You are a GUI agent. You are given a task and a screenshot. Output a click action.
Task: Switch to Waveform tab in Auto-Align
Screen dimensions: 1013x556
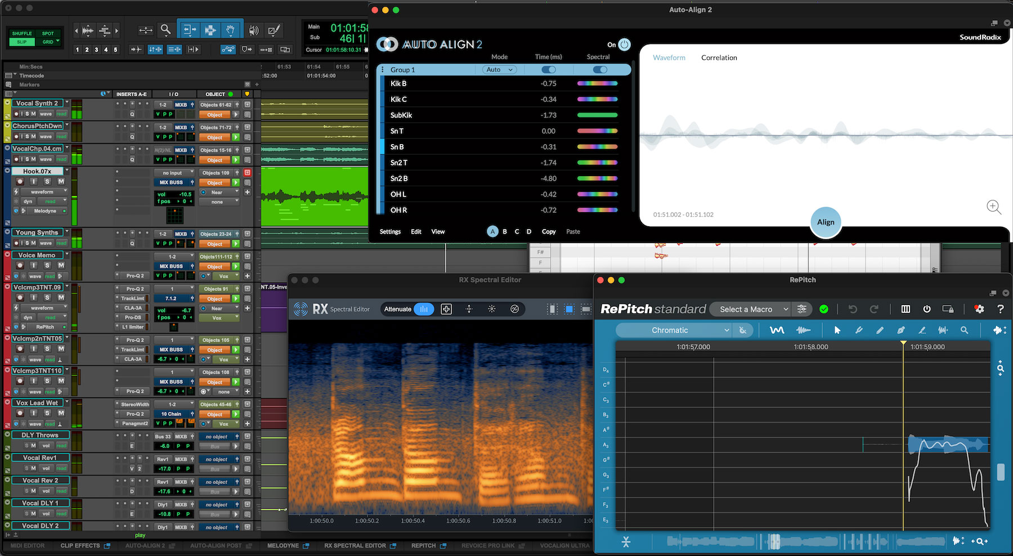click(669, 57)
